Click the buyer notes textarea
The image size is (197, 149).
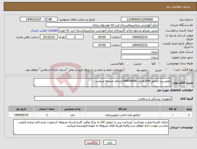click(91, 127)
